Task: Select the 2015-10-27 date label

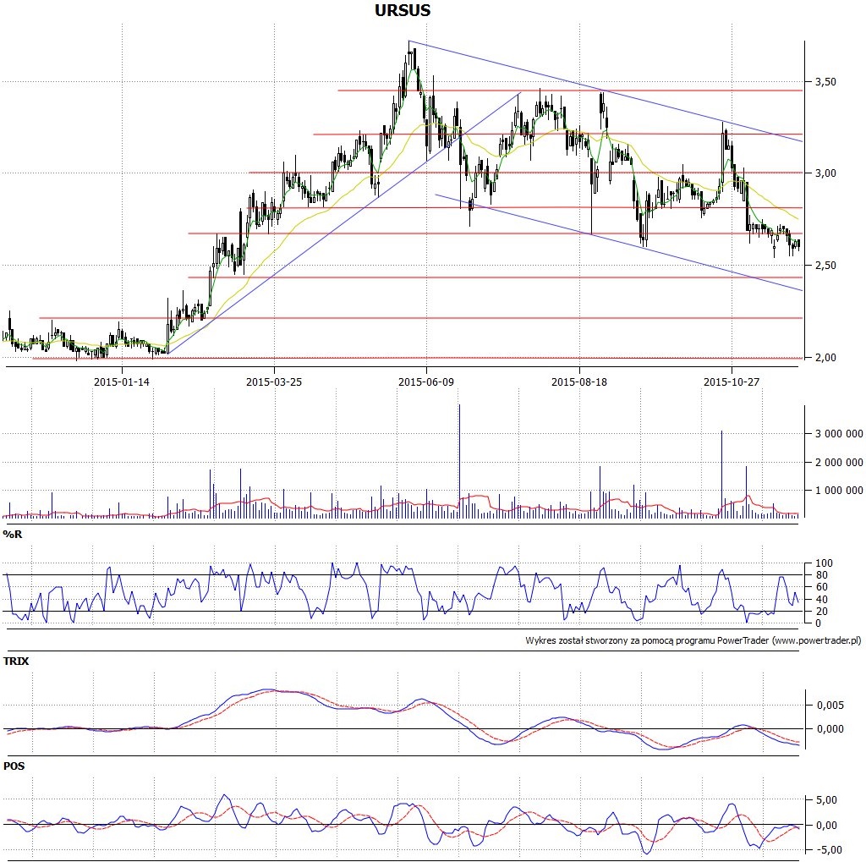Action: pyautogui.click(x=732, y=382)
